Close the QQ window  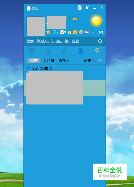[x=102, y=8]
